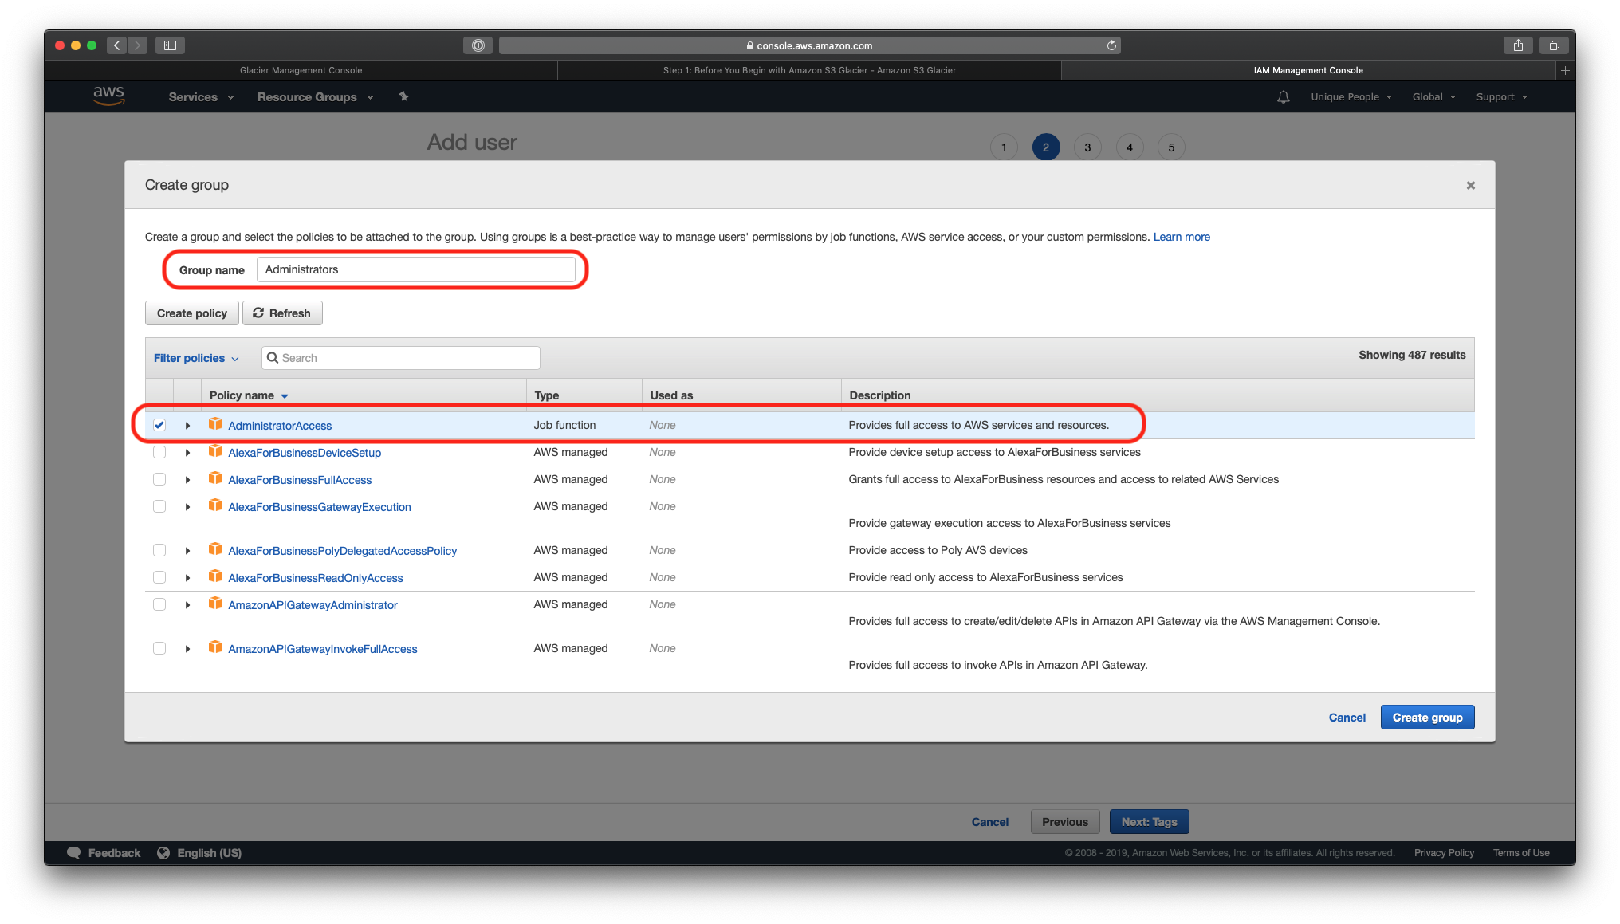This screenshot has width=1620, height=924.
Task: Click the Create policy button
Action: pyautogui.click(x=191, y=313)
